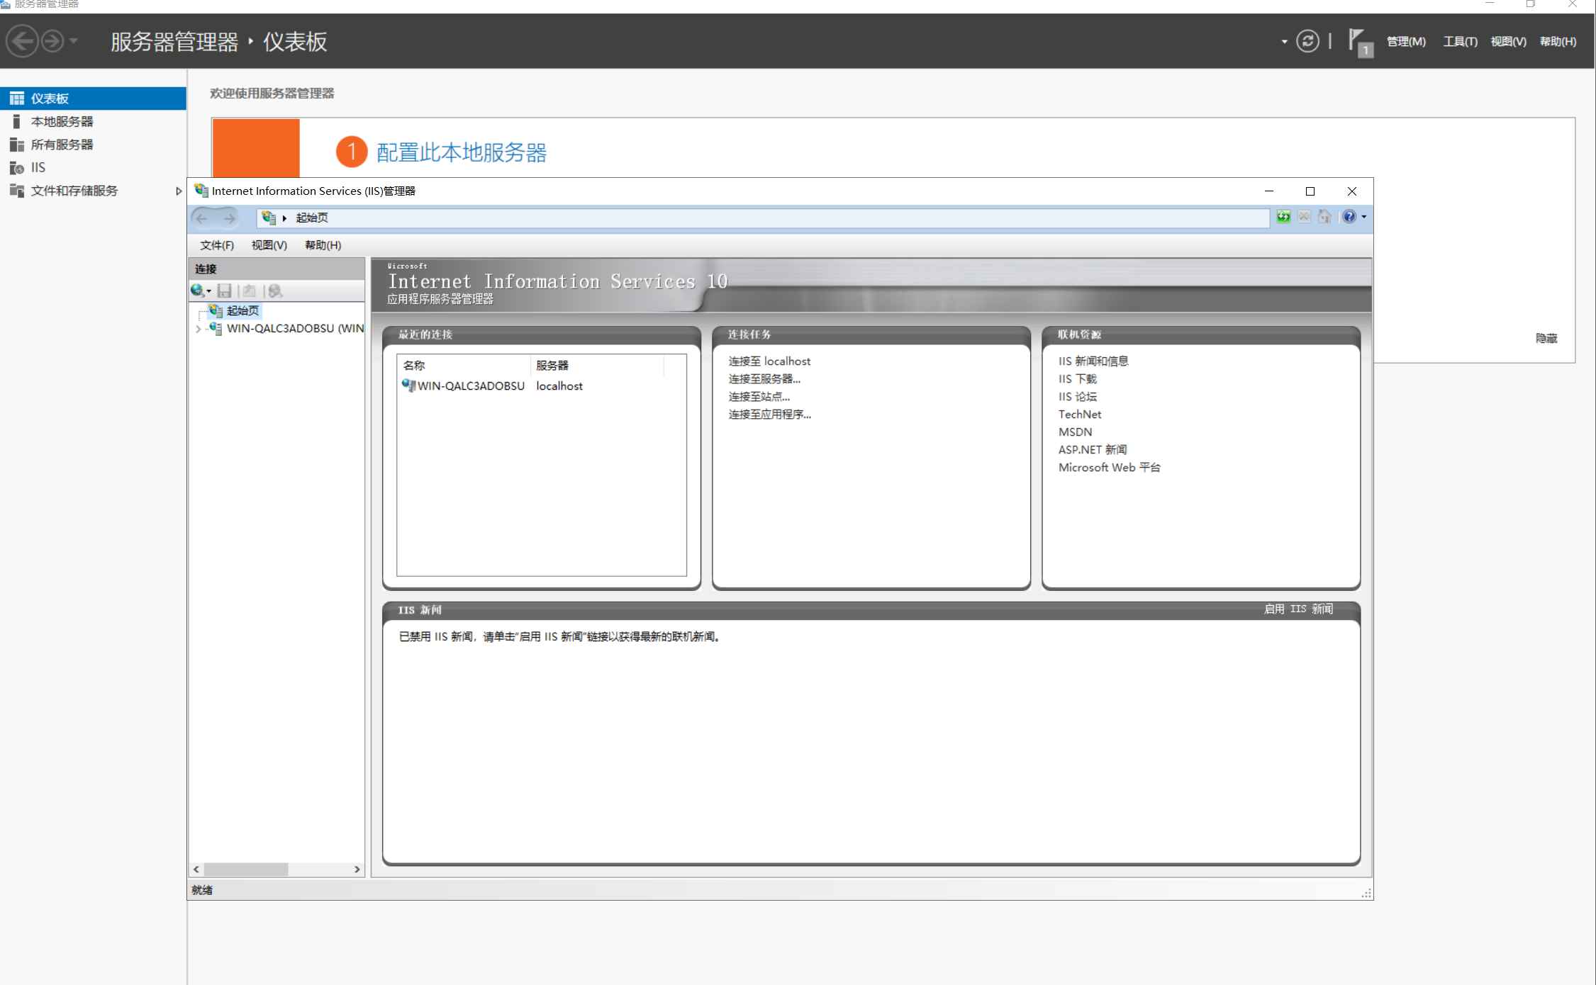Click IIS Manager title bar app icon
The image size is (1596, 985).
201,191
